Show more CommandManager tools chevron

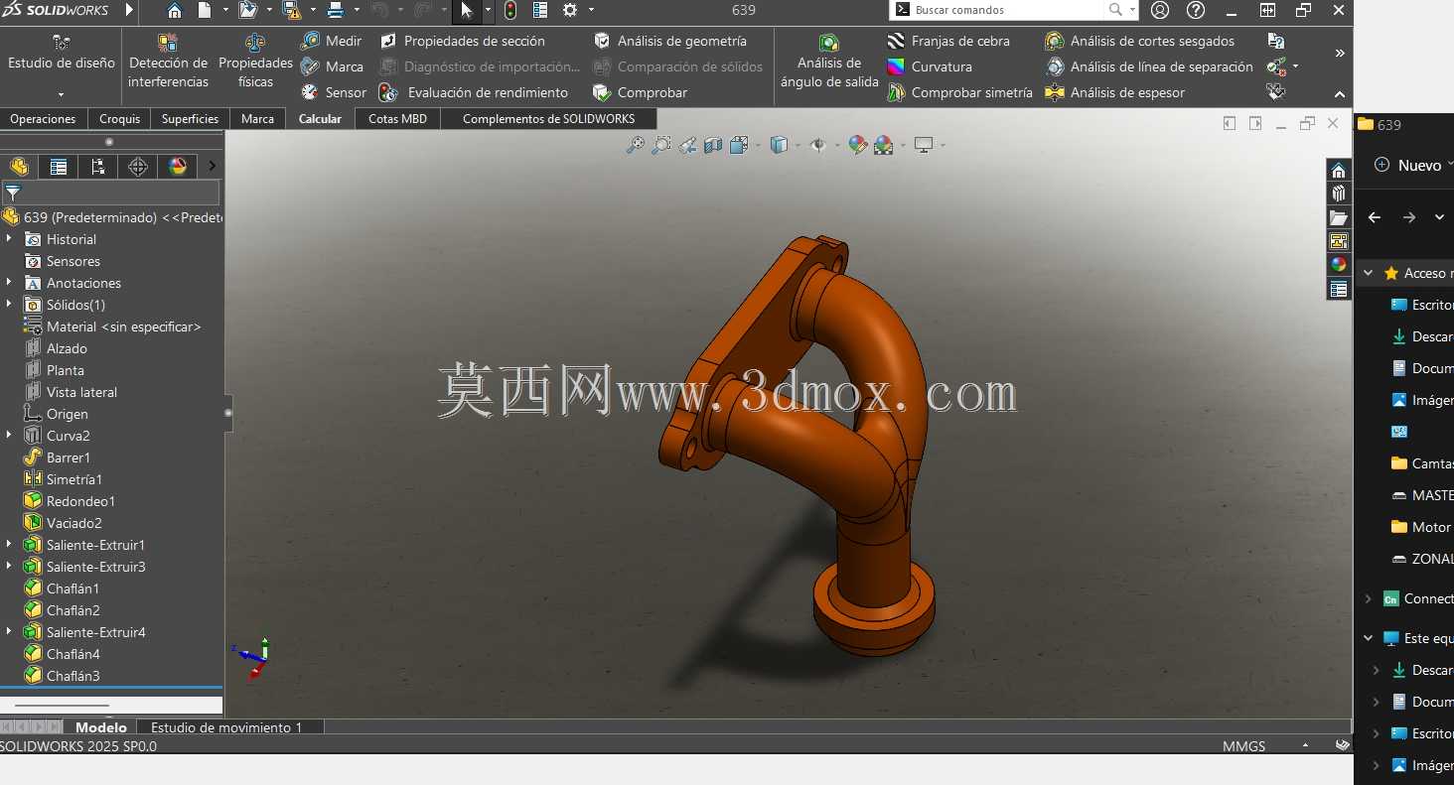click(1340, 53)
